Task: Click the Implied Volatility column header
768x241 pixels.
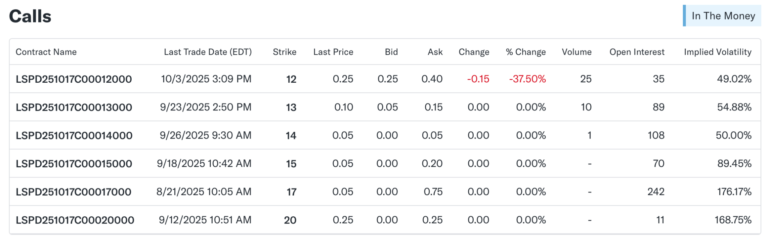Action: coord(717,52)
